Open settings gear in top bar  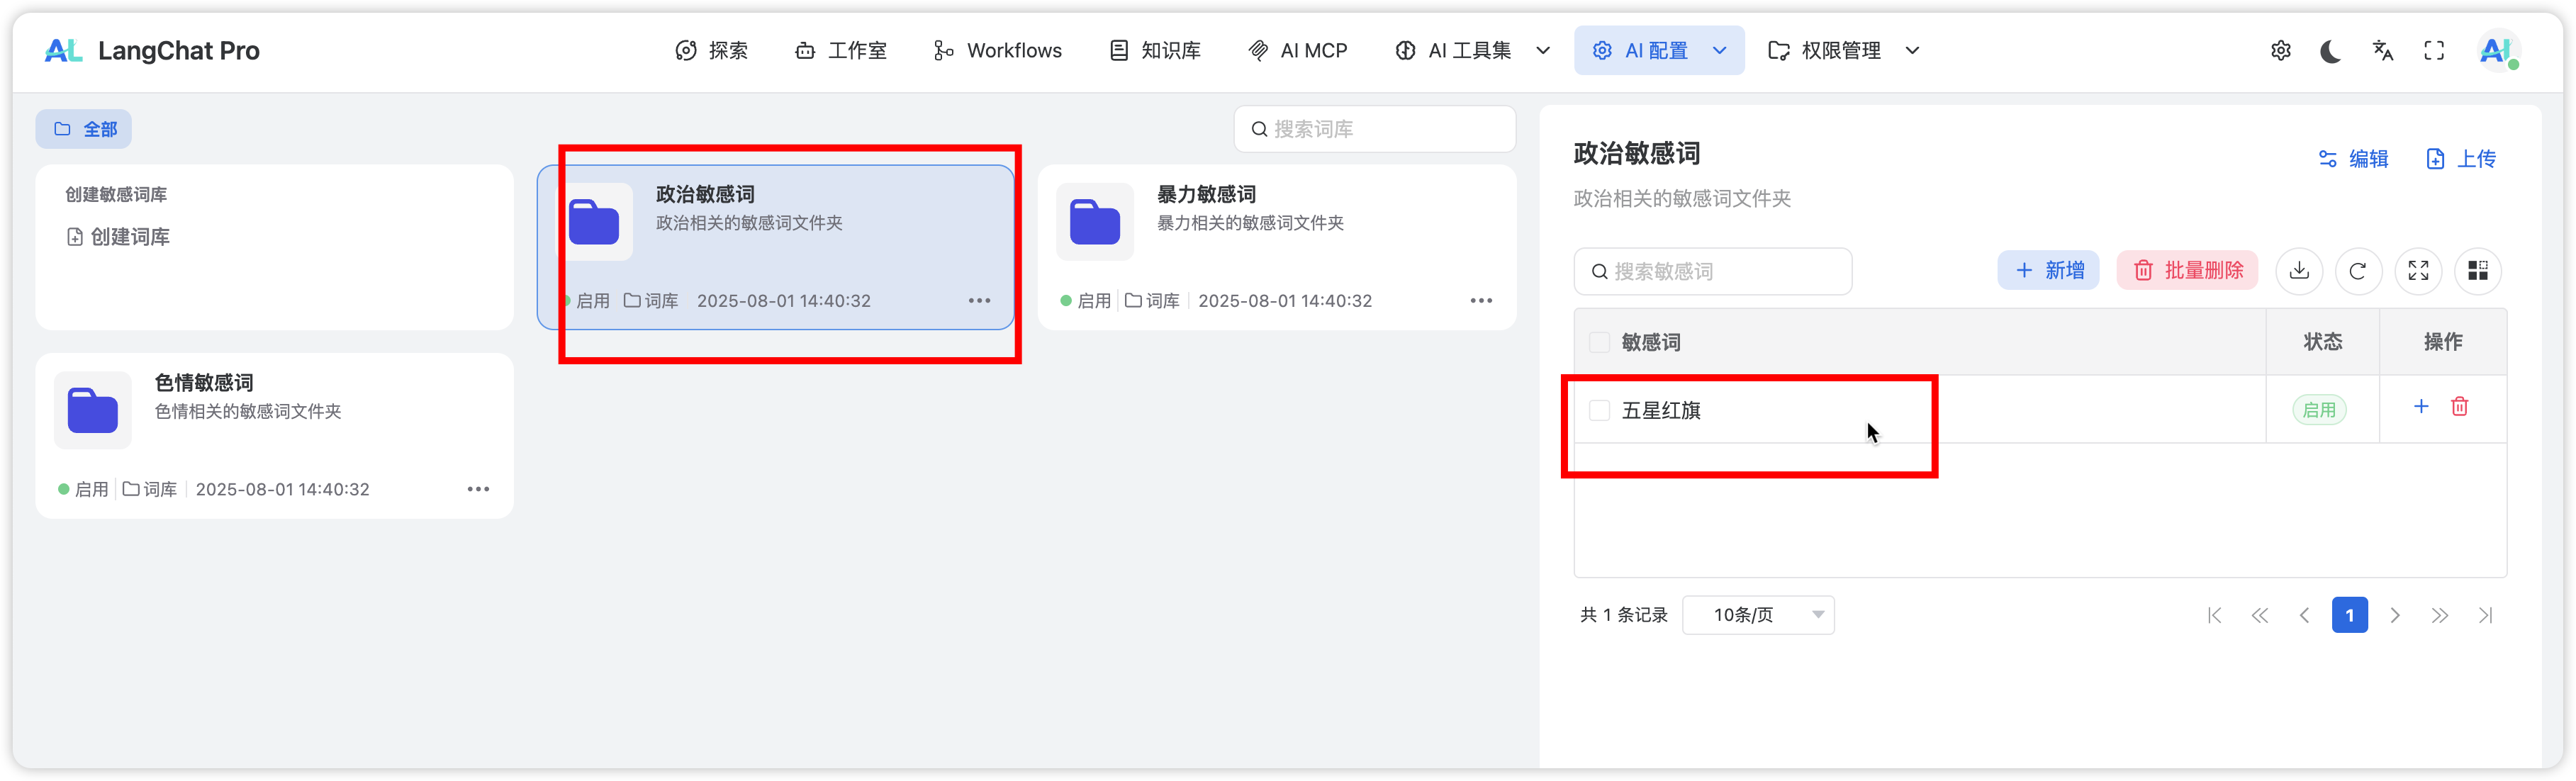point(2280,51)
